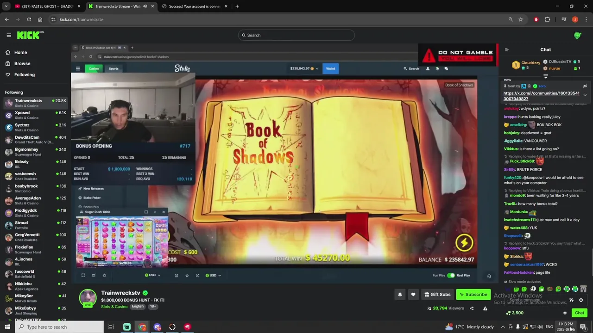Click the Casino tab in Stake stream
593x333 pixels.
click(94, 68)
